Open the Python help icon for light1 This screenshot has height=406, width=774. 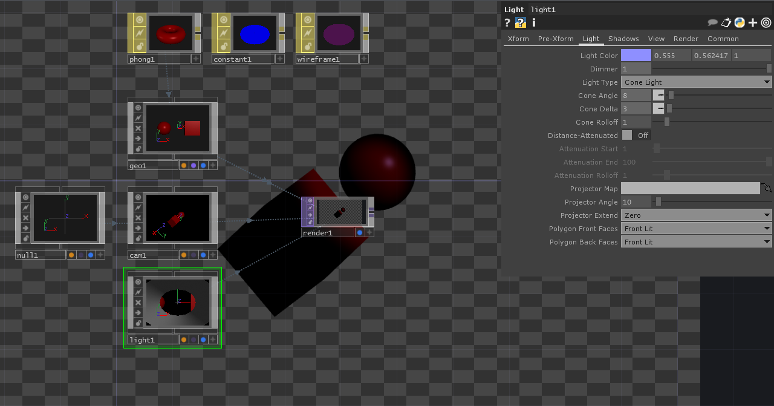(x=521, y=23)
